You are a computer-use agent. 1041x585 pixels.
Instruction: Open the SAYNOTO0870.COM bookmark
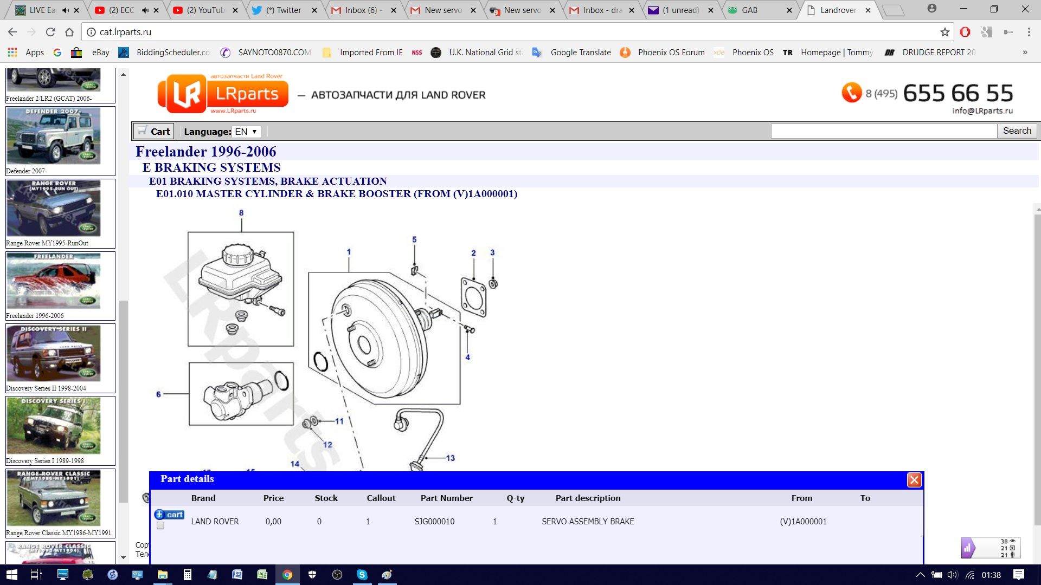click(x=266, y=53)
